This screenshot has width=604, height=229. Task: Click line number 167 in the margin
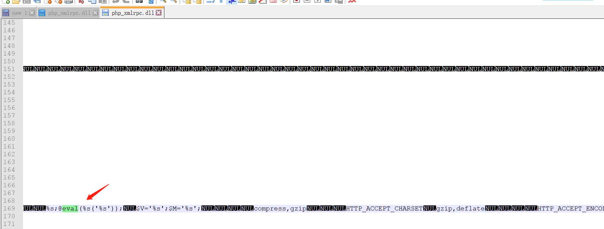[9, 193]
